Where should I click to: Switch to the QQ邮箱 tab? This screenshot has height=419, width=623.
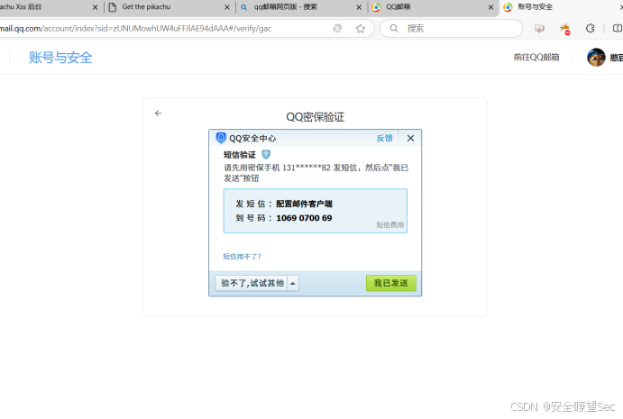(x=431, y=7)
